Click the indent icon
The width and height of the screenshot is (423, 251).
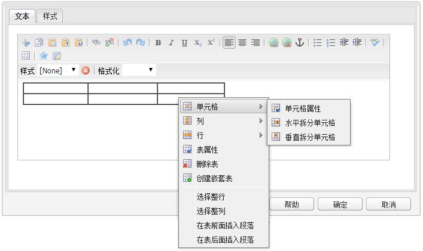pyautogui.click(x=357, y=42)
